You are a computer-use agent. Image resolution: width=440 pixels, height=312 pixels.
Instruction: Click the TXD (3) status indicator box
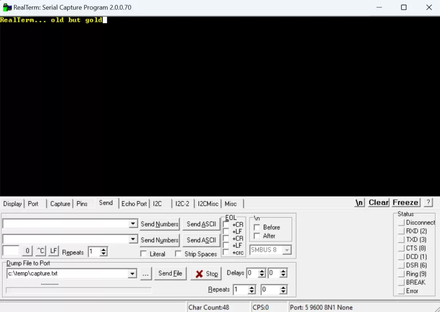pyautogui.click(x=401, y=239)
